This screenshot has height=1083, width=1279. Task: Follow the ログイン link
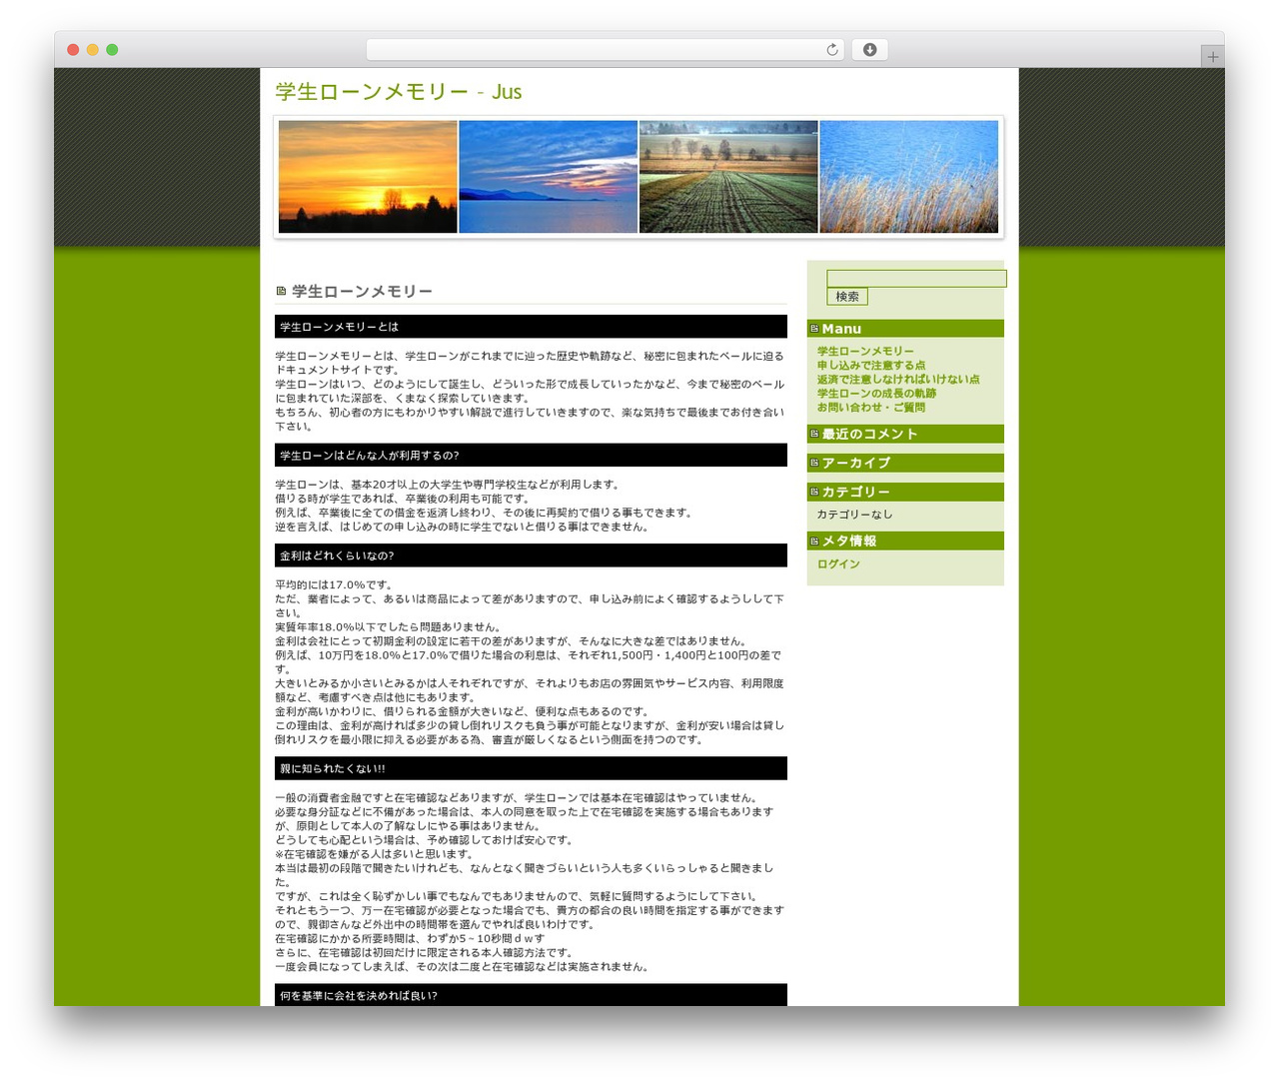[838, 564]
